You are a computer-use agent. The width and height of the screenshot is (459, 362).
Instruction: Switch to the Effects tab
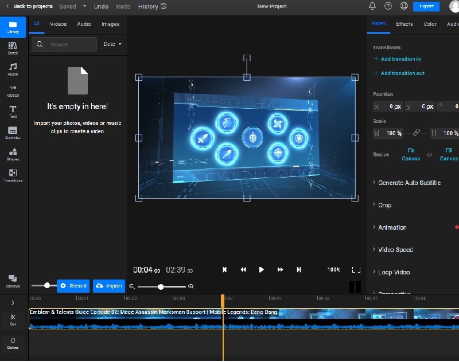(x=404, y=24)
